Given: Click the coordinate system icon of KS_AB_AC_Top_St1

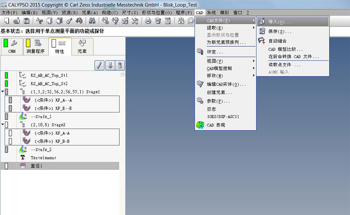Looking at the screenshot, I should 22,75.
